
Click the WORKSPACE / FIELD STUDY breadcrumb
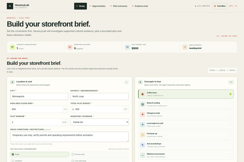pyautogui.click(x=18, y=18)
